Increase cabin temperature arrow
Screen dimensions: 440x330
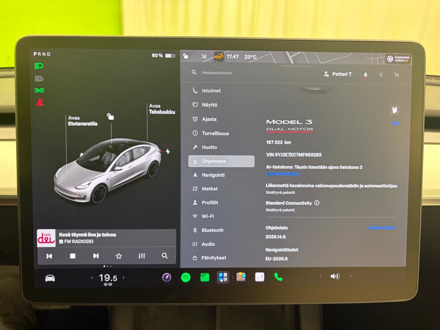(123, 277)
